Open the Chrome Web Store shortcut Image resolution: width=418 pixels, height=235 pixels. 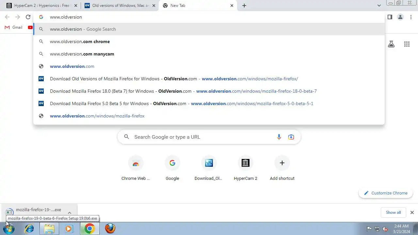(x=136, y=168)
